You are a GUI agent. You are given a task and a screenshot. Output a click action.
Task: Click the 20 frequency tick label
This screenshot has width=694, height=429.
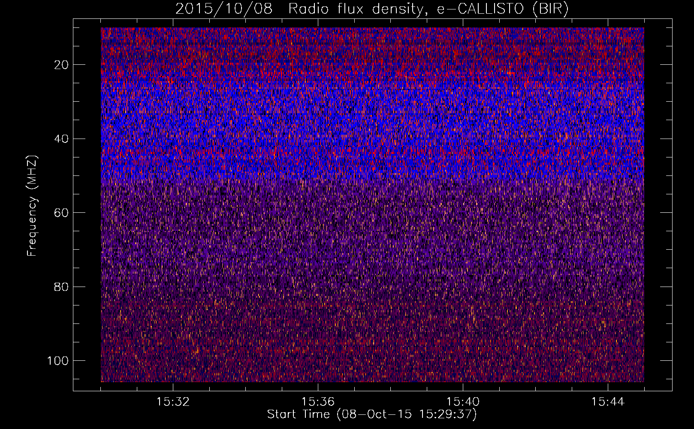click(62, 65)
